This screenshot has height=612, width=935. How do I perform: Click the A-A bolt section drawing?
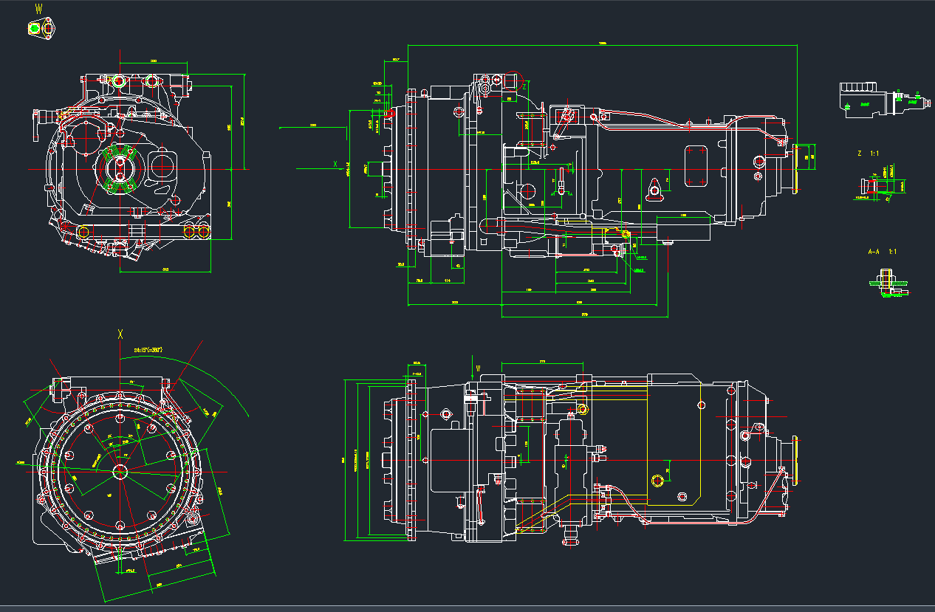(x=888, y=285)
